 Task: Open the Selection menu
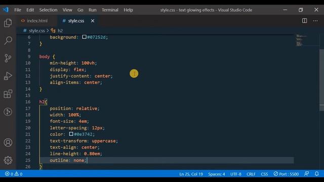(48, 10)
